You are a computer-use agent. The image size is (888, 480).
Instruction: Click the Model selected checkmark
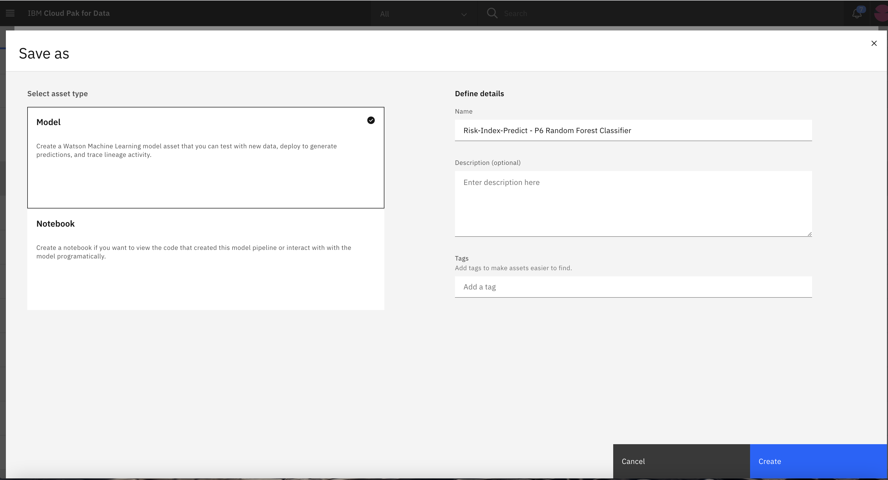click(371, 120)
